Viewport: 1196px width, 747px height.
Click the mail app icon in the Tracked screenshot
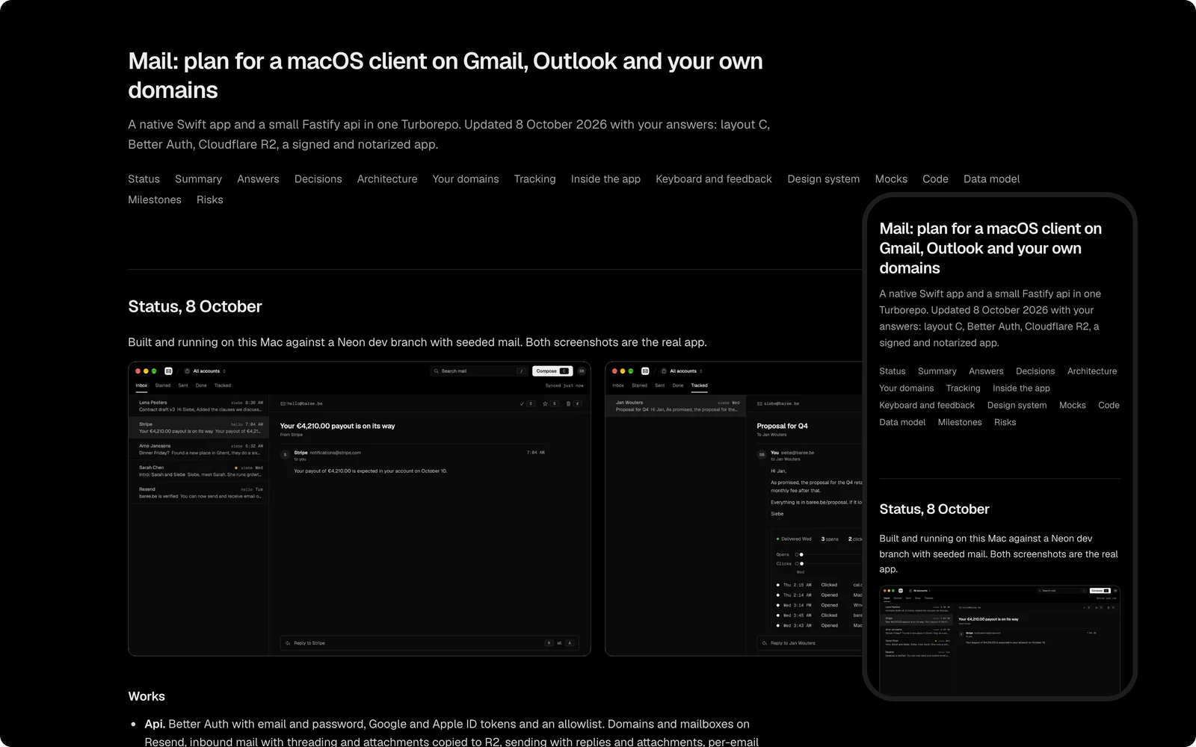coord(645,371)
